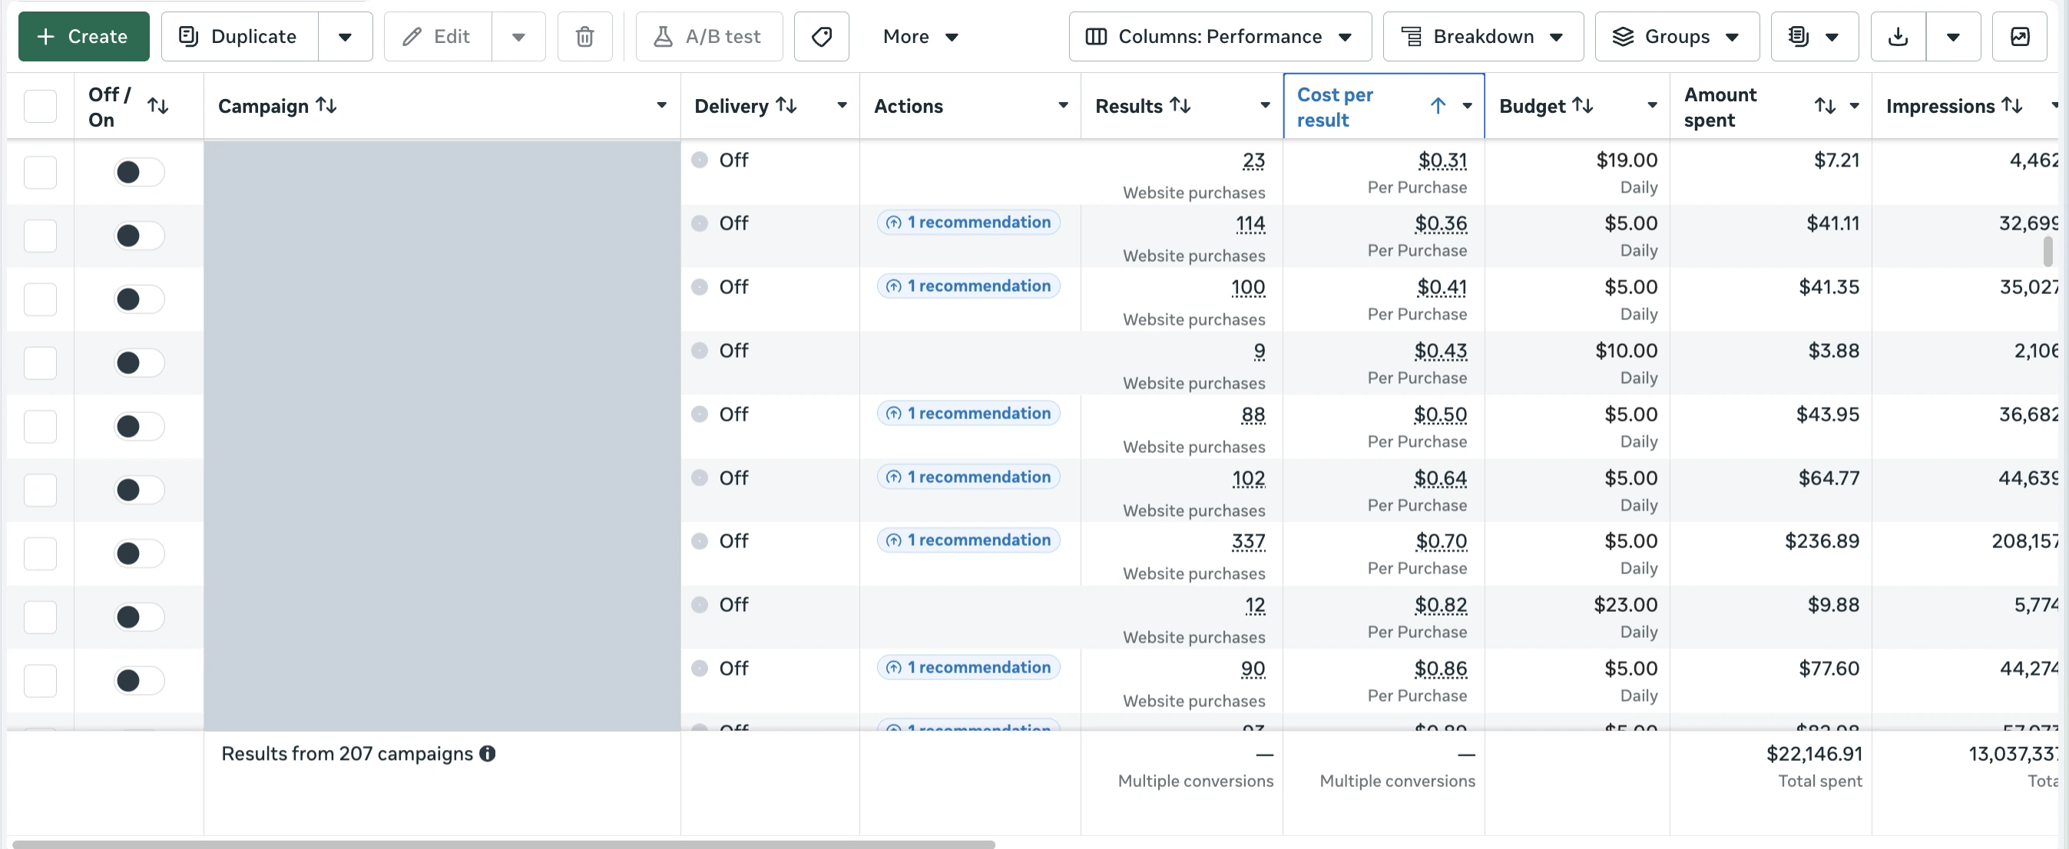The height and width of the screenshot is (849, 2069).
Task: Open the open-in-new-view icon in toolbar
Action: point(2019,36)
